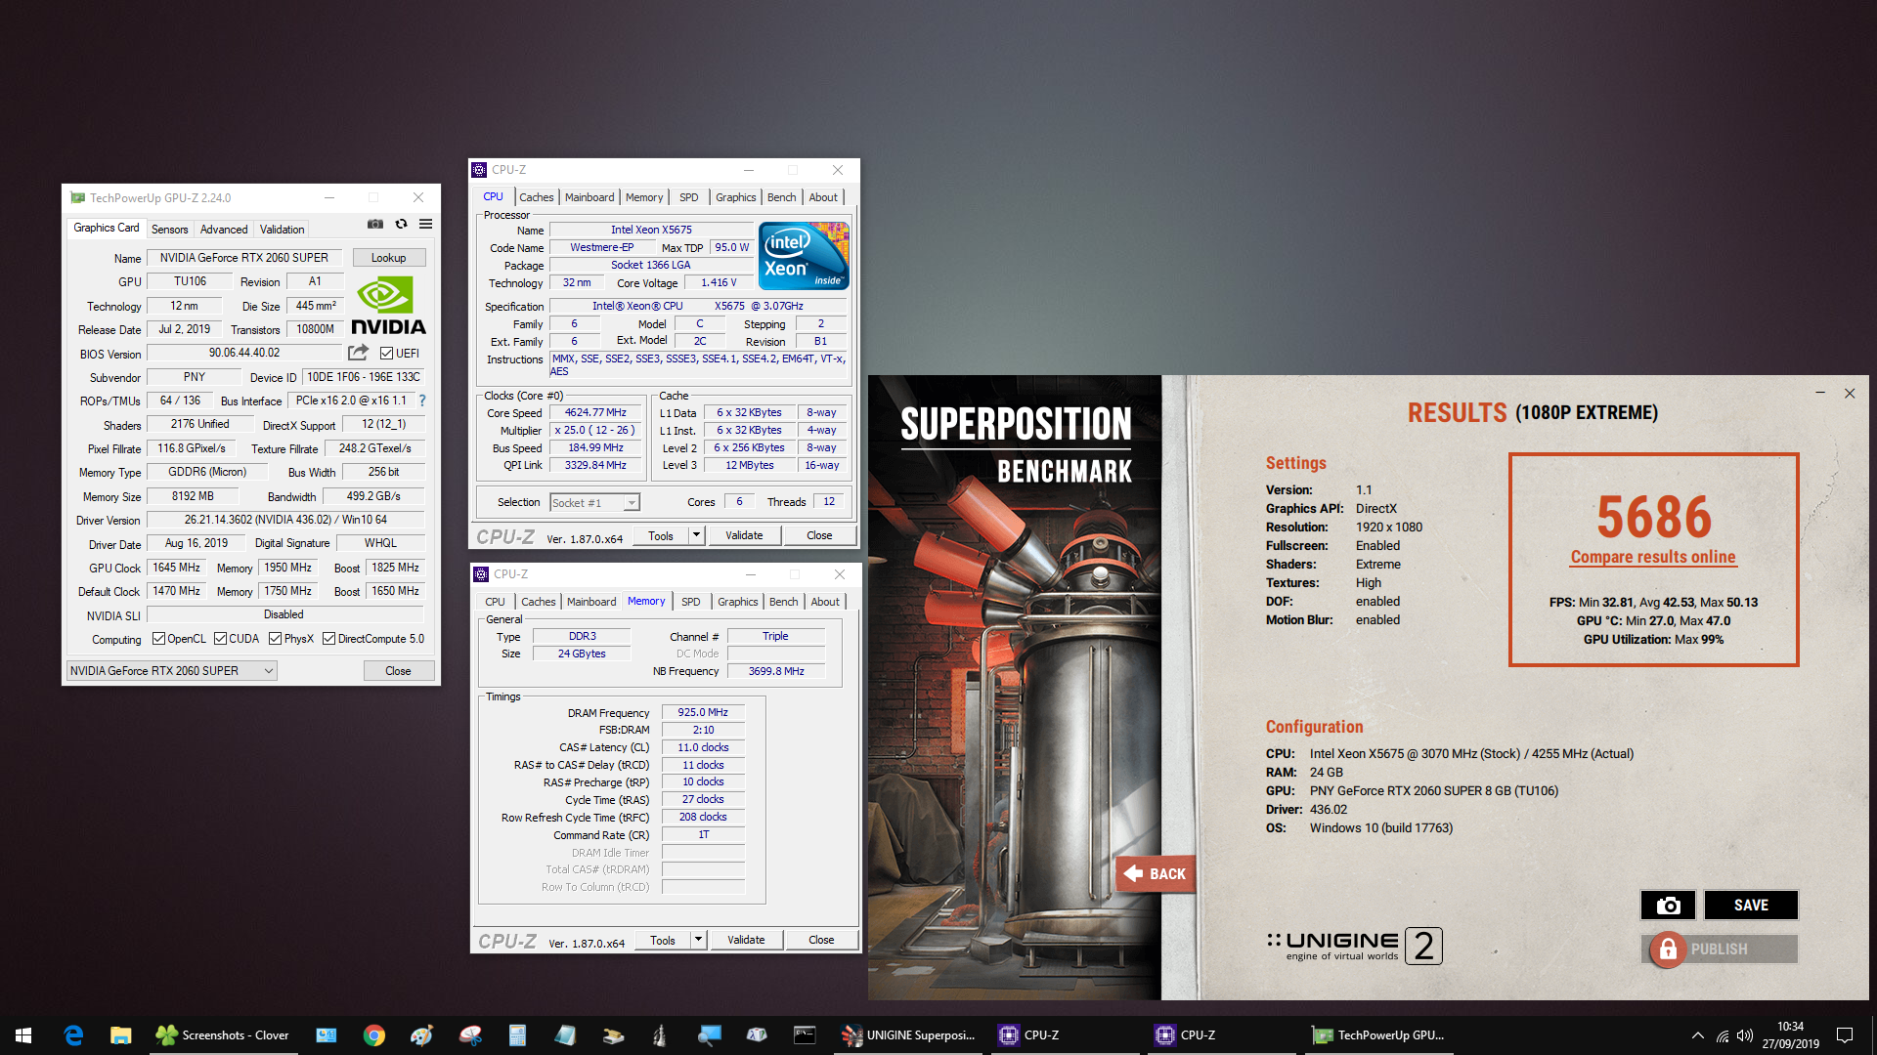The image size is (1877, 1055).
Task: Open Microsoft Edge from the taskbar
Action: coord(73,1035)
